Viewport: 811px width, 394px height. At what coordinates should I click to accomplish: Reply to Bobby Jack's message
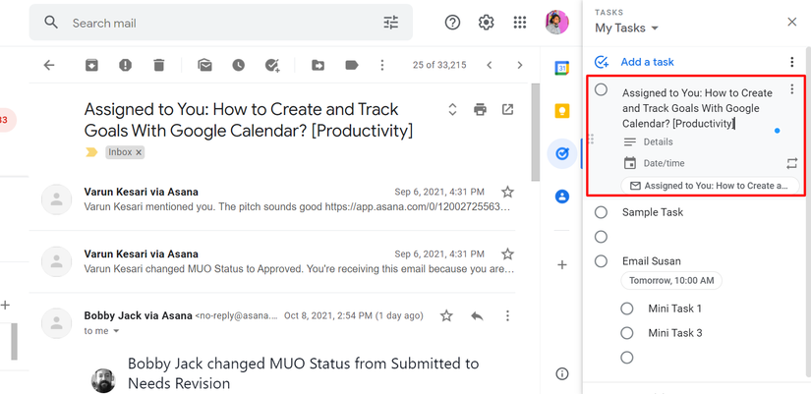pyautogui.click(x=477, y=315)
